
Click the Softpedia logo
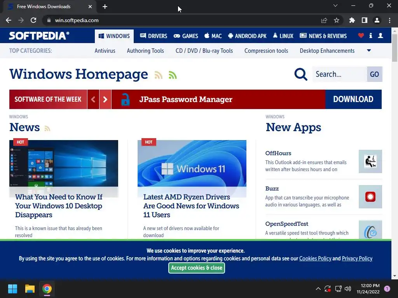[39, 36]
